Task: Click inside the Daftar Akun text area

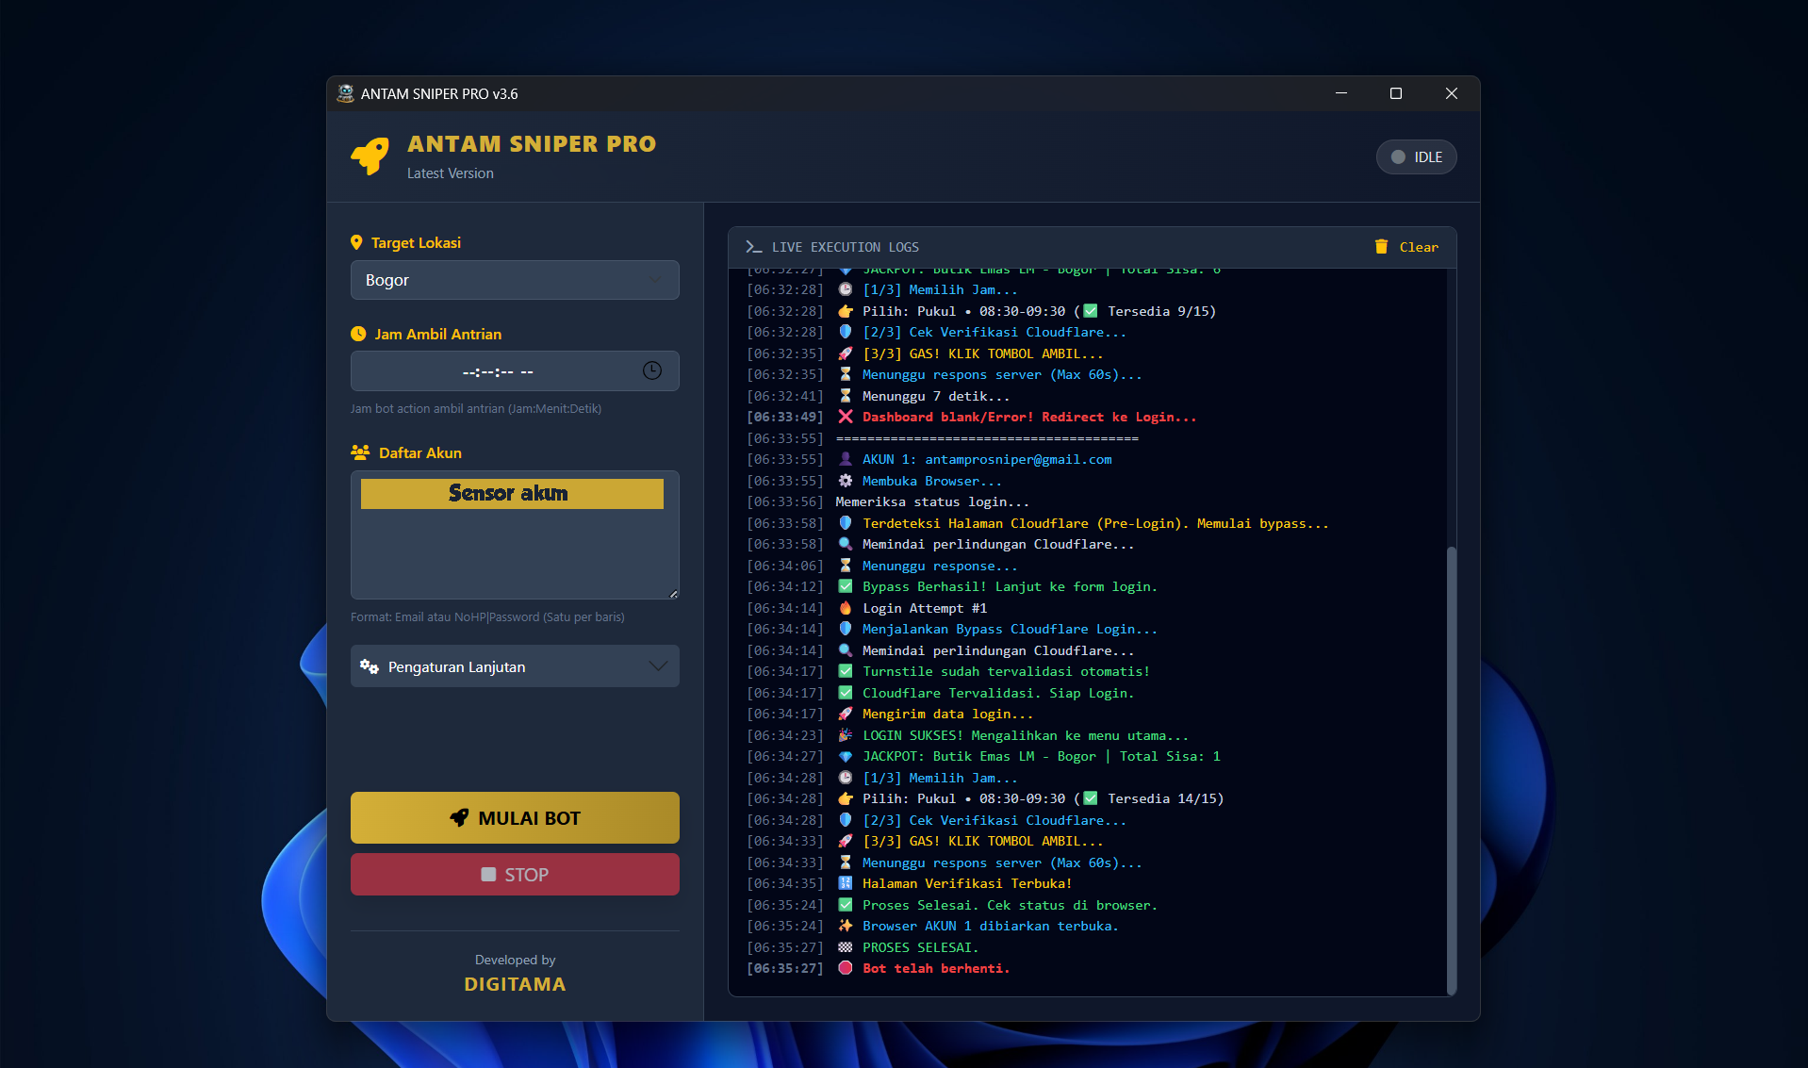Action: coord(515,556)
